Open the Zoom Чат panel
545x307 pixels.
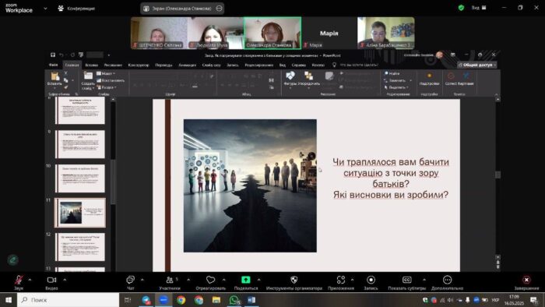point(130,280)
